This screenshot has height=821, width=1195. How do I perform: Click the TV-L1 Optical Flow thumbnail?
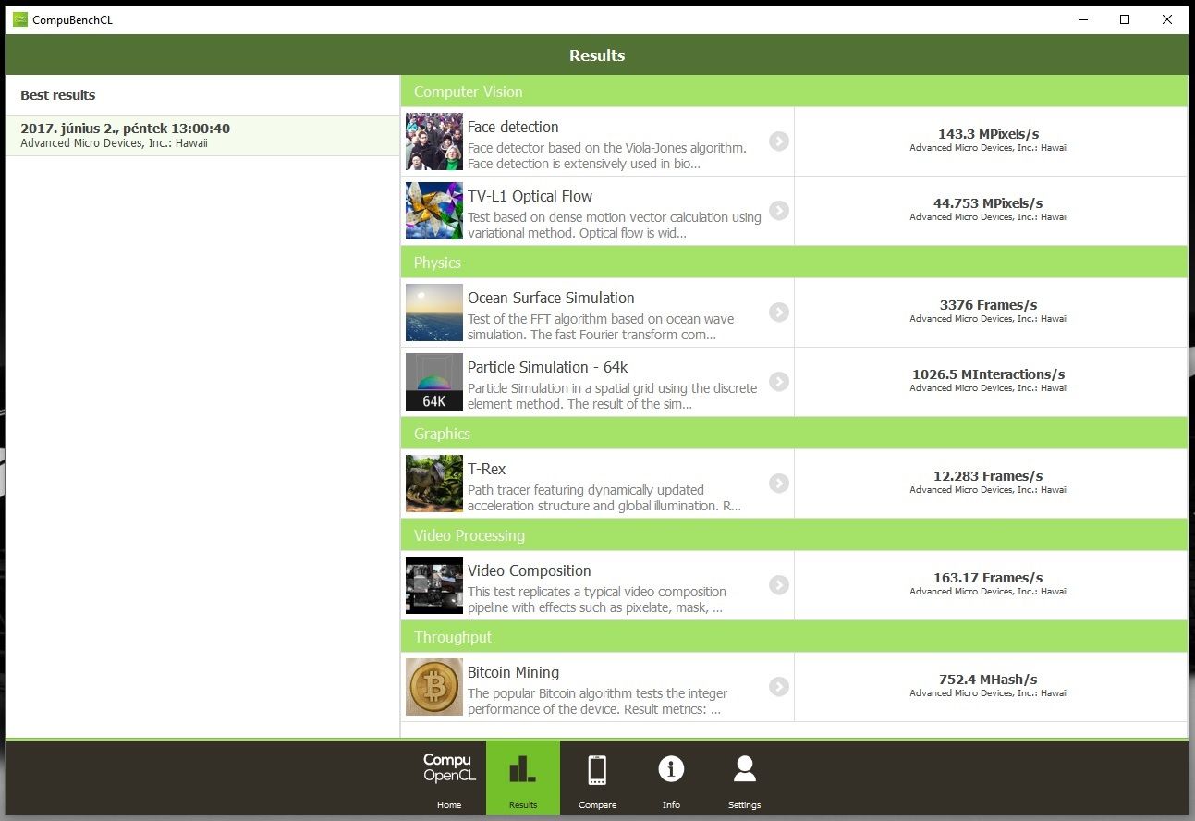(434, 211)
